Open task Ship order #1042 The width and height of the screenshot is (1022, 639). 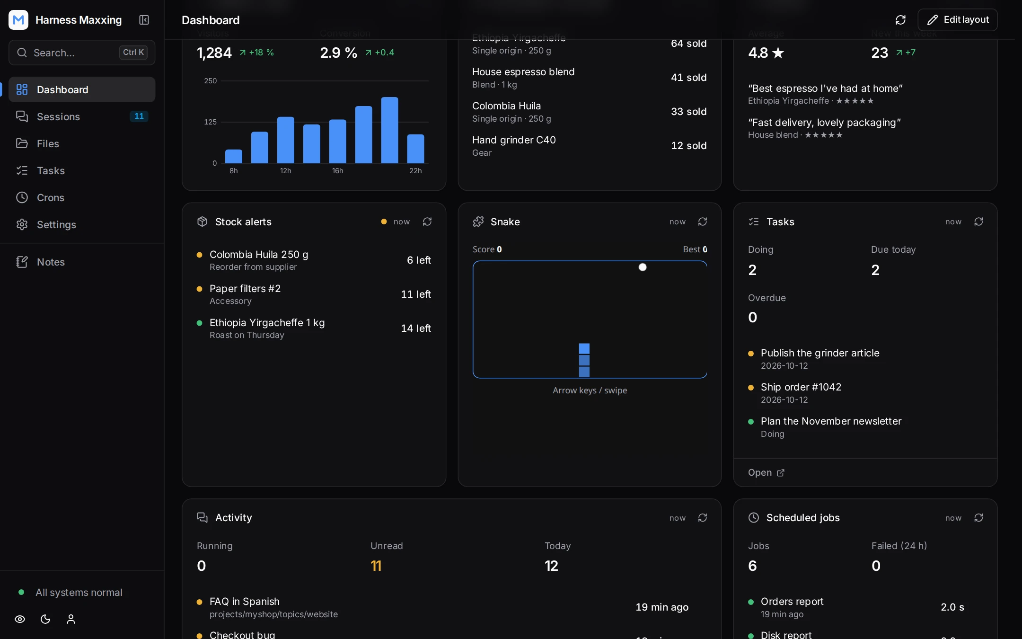click(865, 393)
